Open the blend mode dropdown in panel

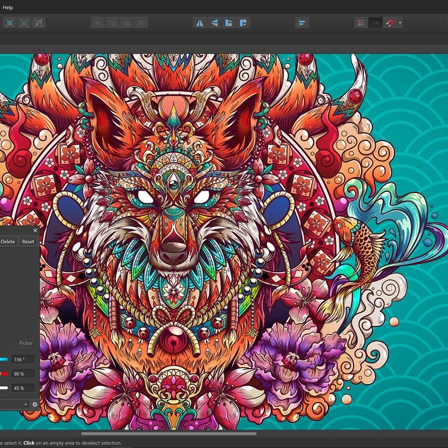(x=14, y=404)
